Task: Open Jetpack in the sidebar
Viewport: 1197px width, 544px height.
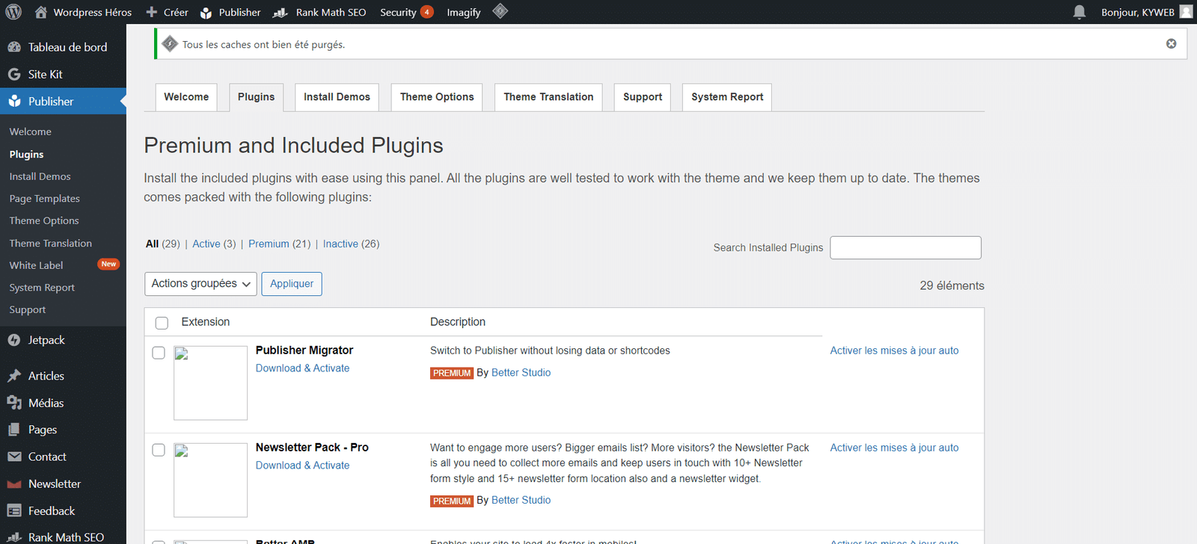Action: [46, 340]
